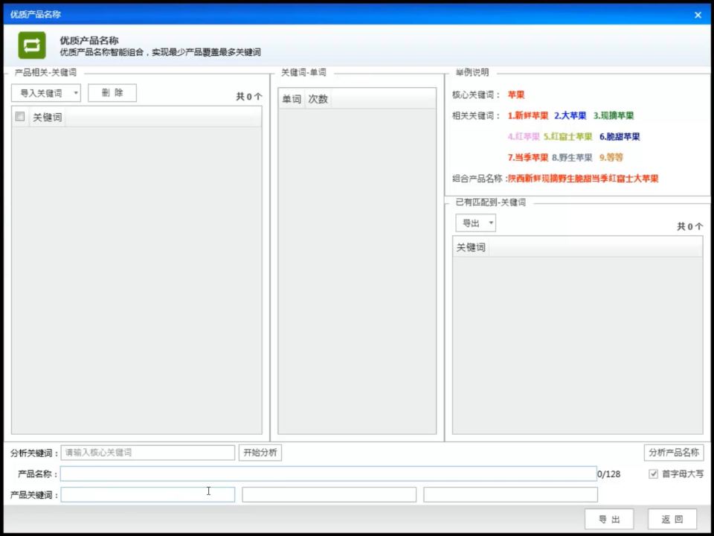The height and width of the screenshot is (536, 714).
Task: Focus the second 产品关键词 input field
Action: pos(329,494)
